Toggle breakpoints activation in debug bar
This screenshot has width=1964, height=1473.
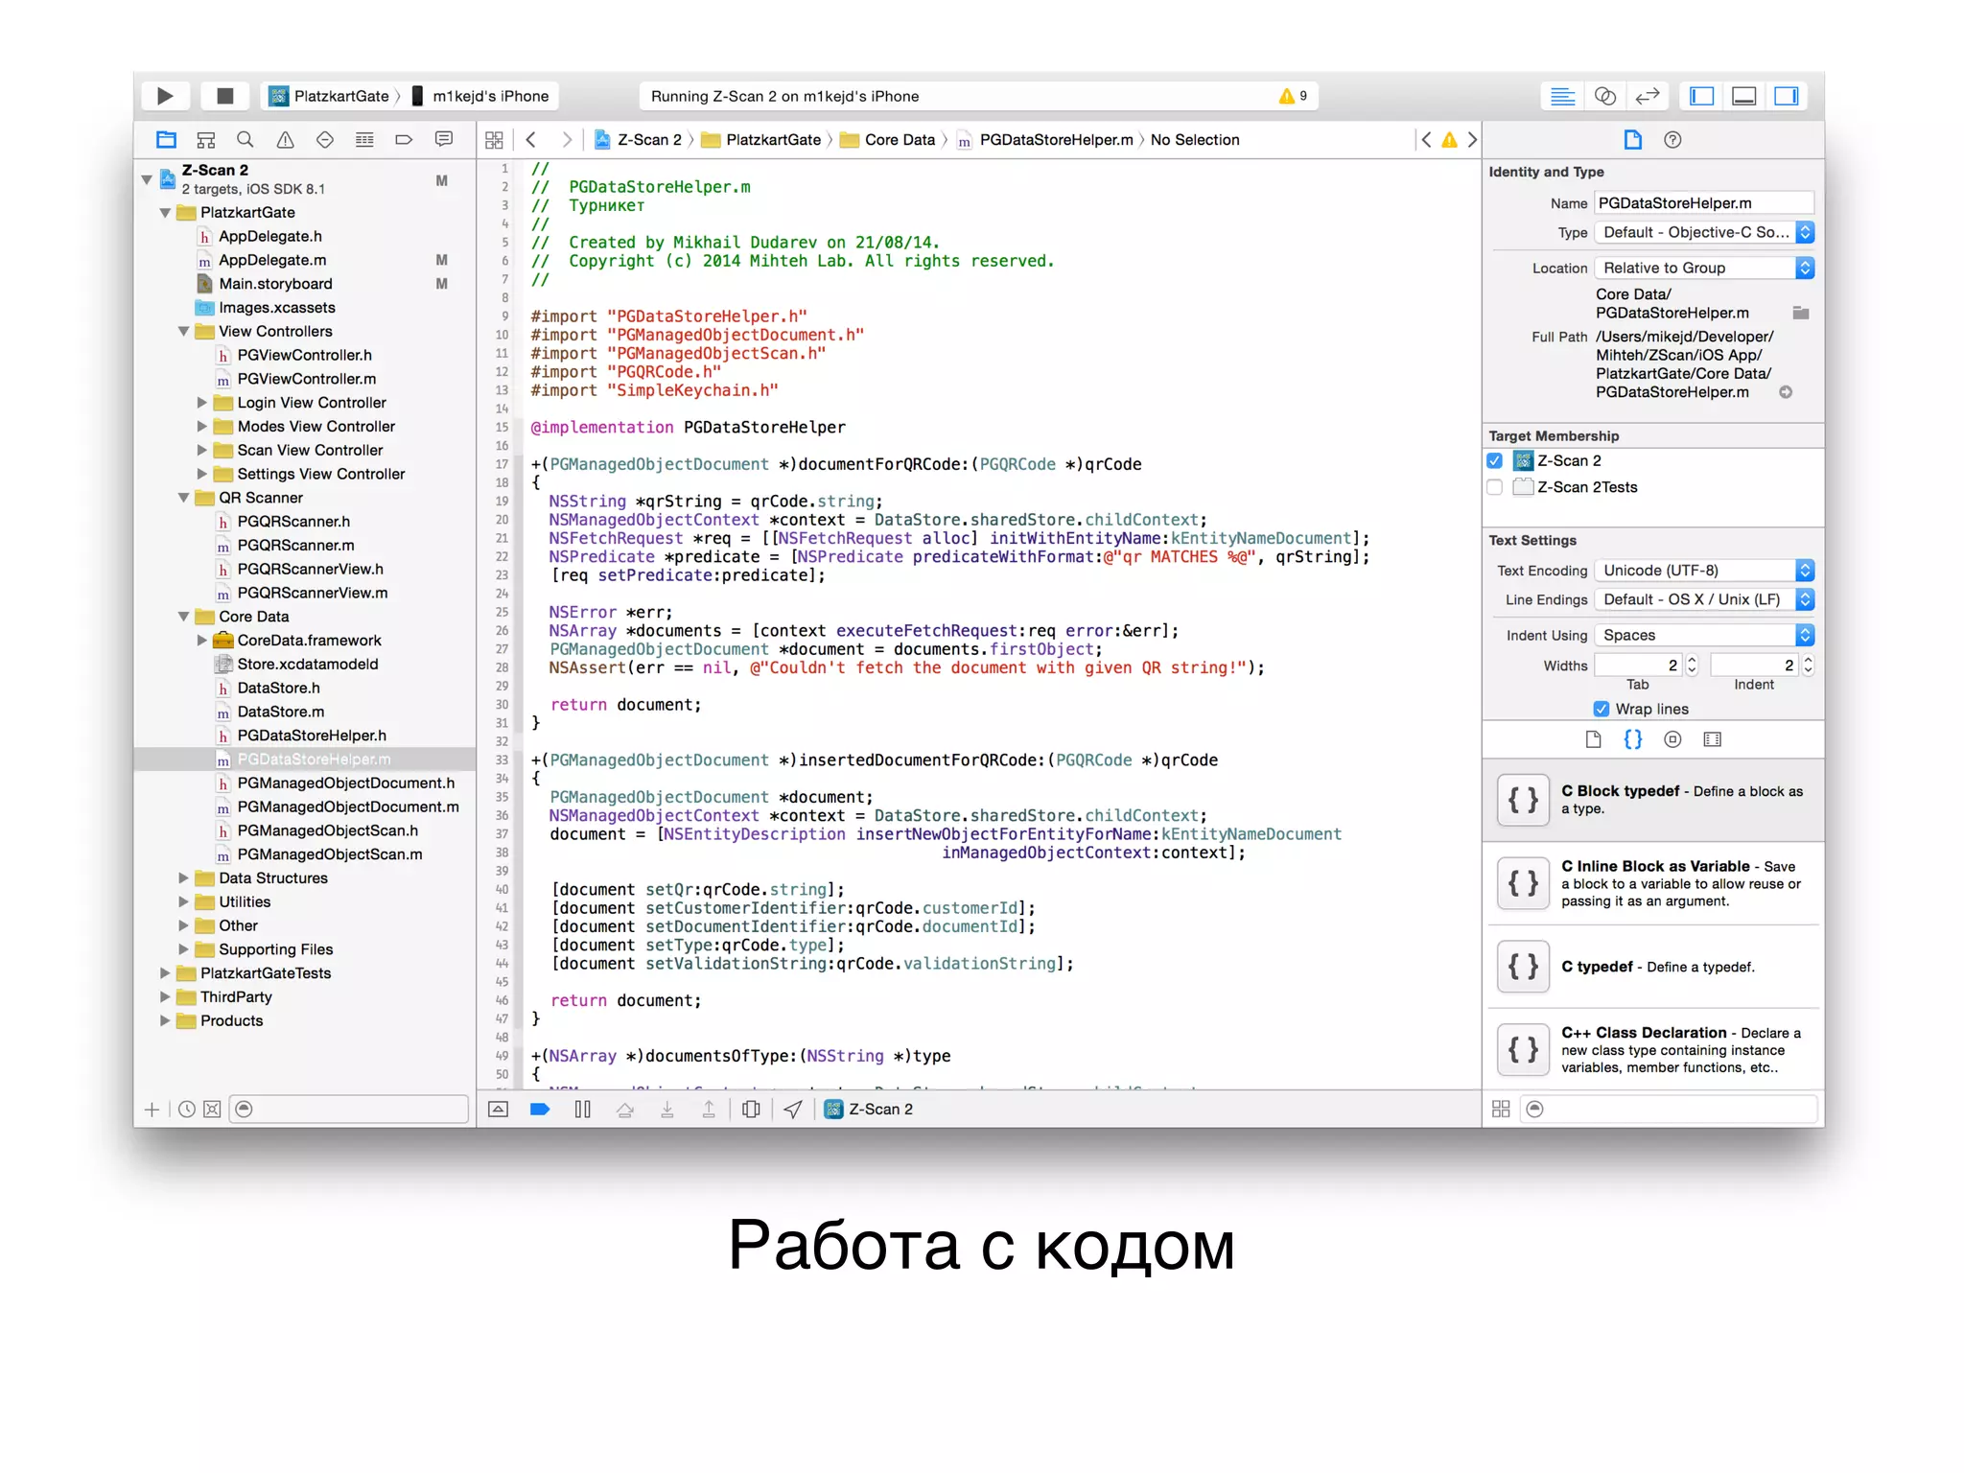[x=540, y=1110]
